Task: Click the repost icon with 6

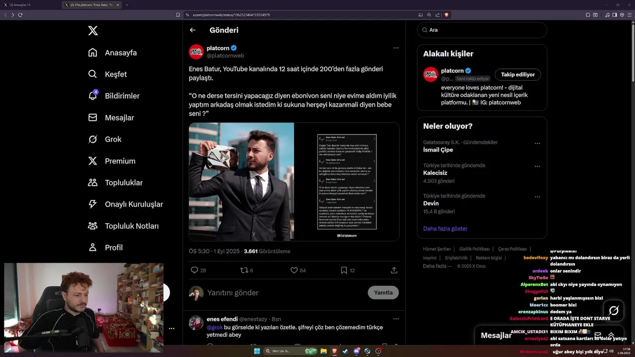Action: pos(244,270)
